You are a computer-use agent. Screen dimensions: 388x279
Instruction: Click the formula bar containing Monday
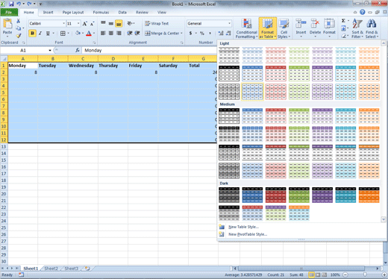click(x=149, y=50)
